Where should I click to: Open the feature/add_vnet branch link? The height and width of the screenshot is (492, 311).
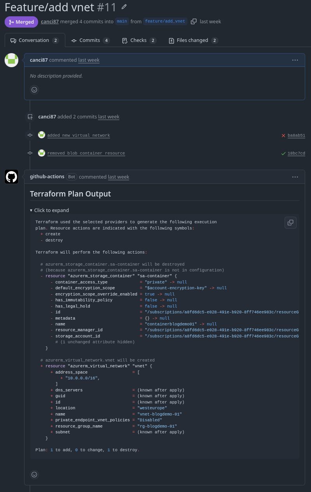click(165, 21)
